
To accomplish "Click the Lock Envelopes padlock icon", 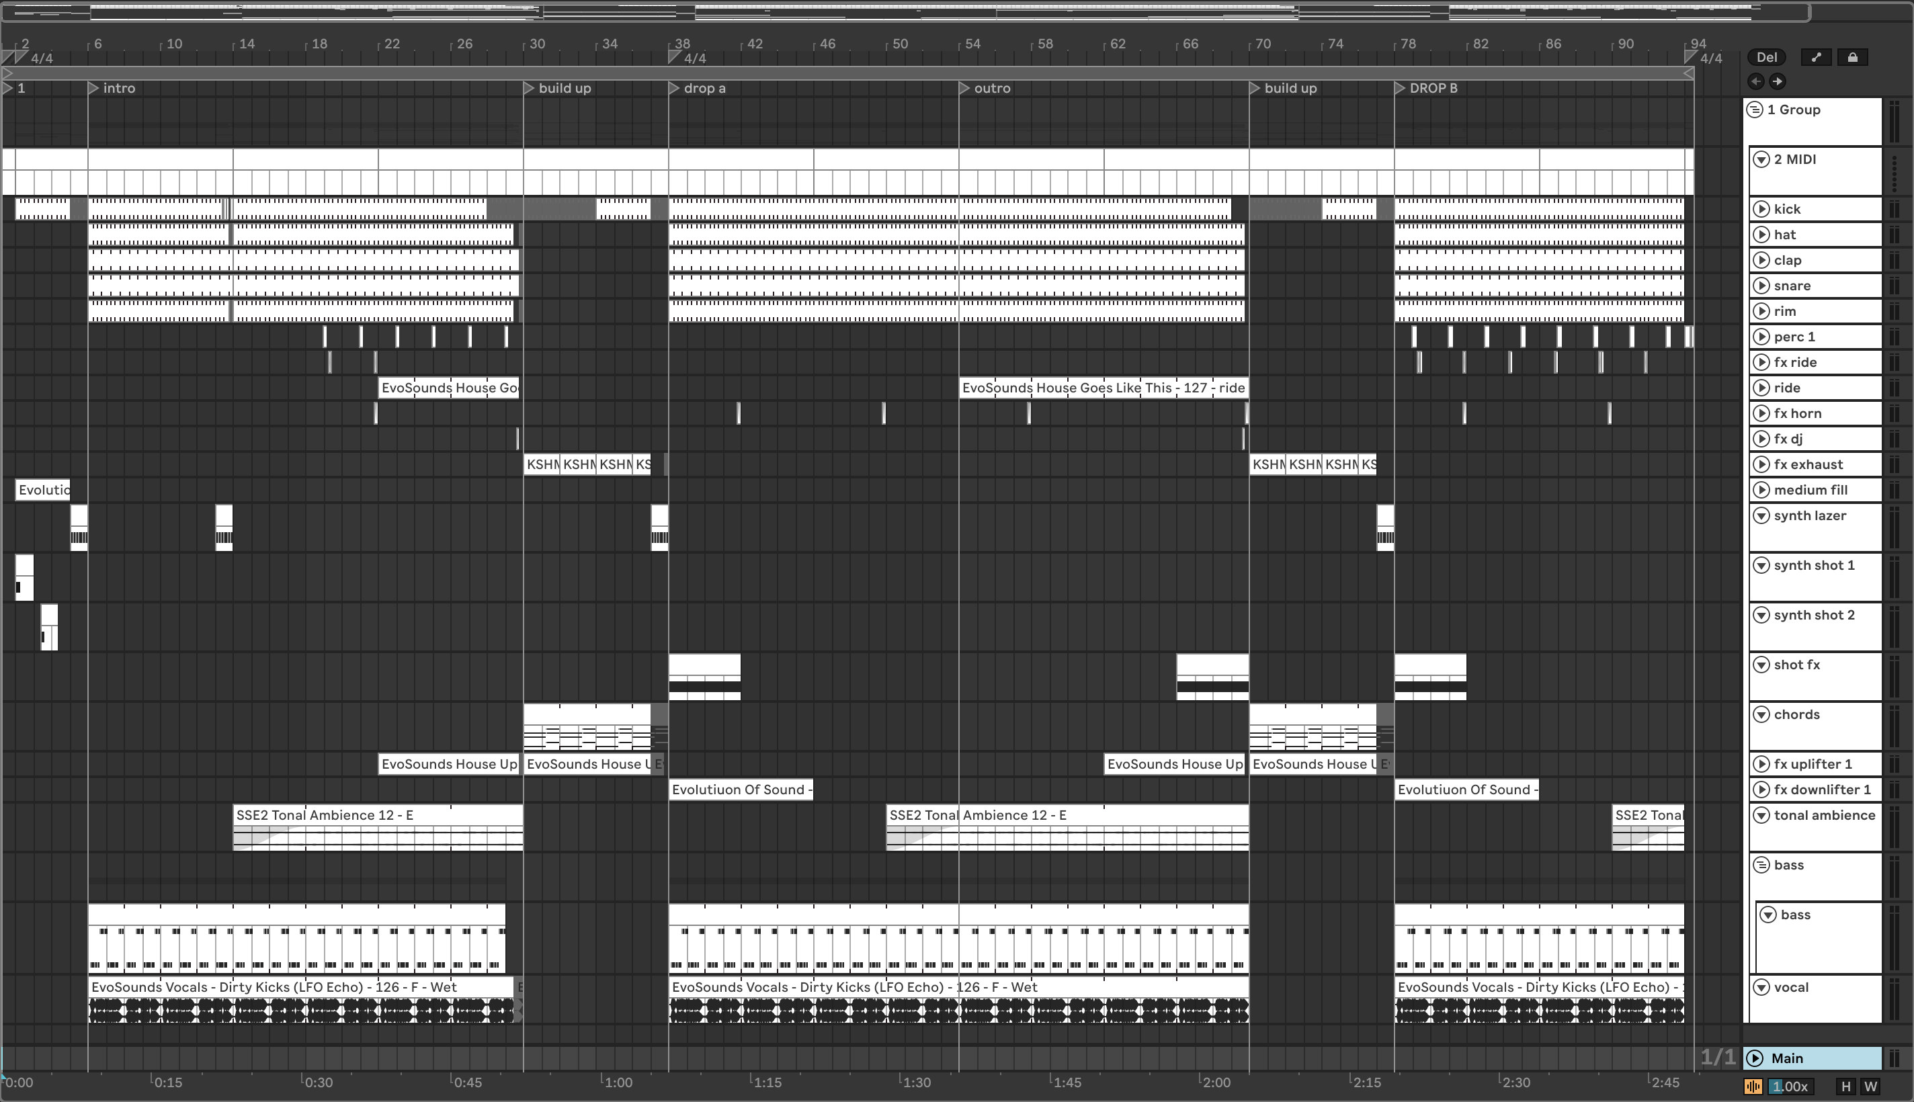I will click(1853, 58).
